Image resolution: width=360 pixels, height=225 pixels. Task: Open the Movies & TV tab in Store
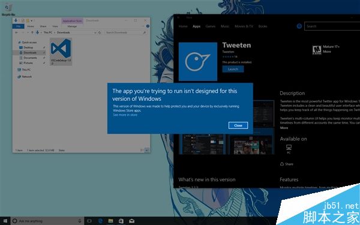tap(244, 26)
